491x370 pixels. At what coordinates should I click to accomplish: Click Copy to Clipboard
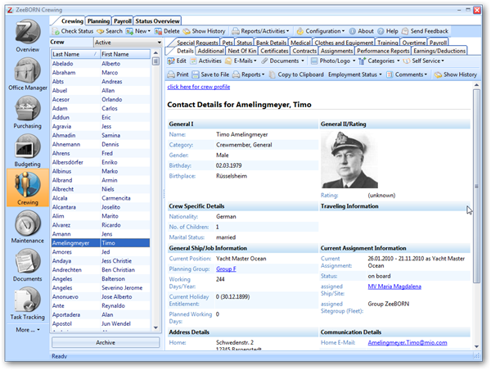(296, 74)
